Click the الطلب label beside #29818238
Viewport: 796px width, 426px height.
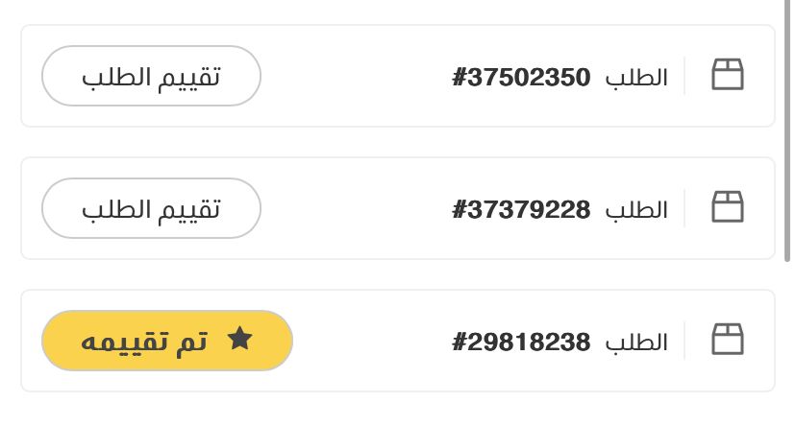coord(636,343)
